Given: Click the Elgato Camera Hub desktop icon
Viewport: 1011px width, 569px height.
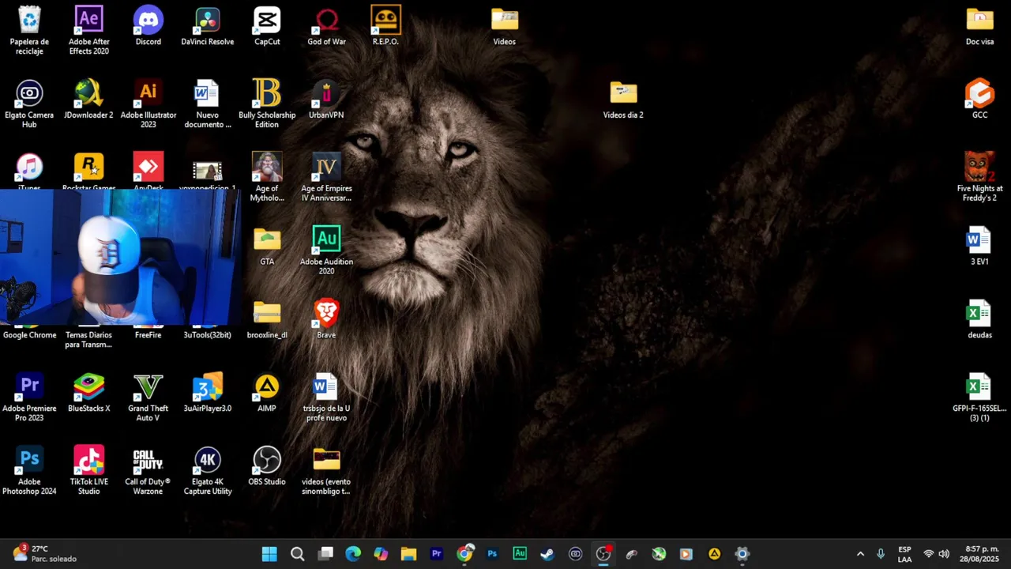Looking at the screenshot, I should (29, 104).
